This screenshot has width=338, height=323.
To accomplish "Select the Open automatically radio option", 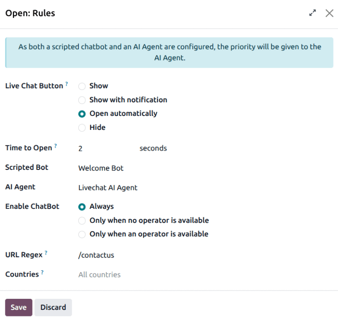I will coord(82,114).
